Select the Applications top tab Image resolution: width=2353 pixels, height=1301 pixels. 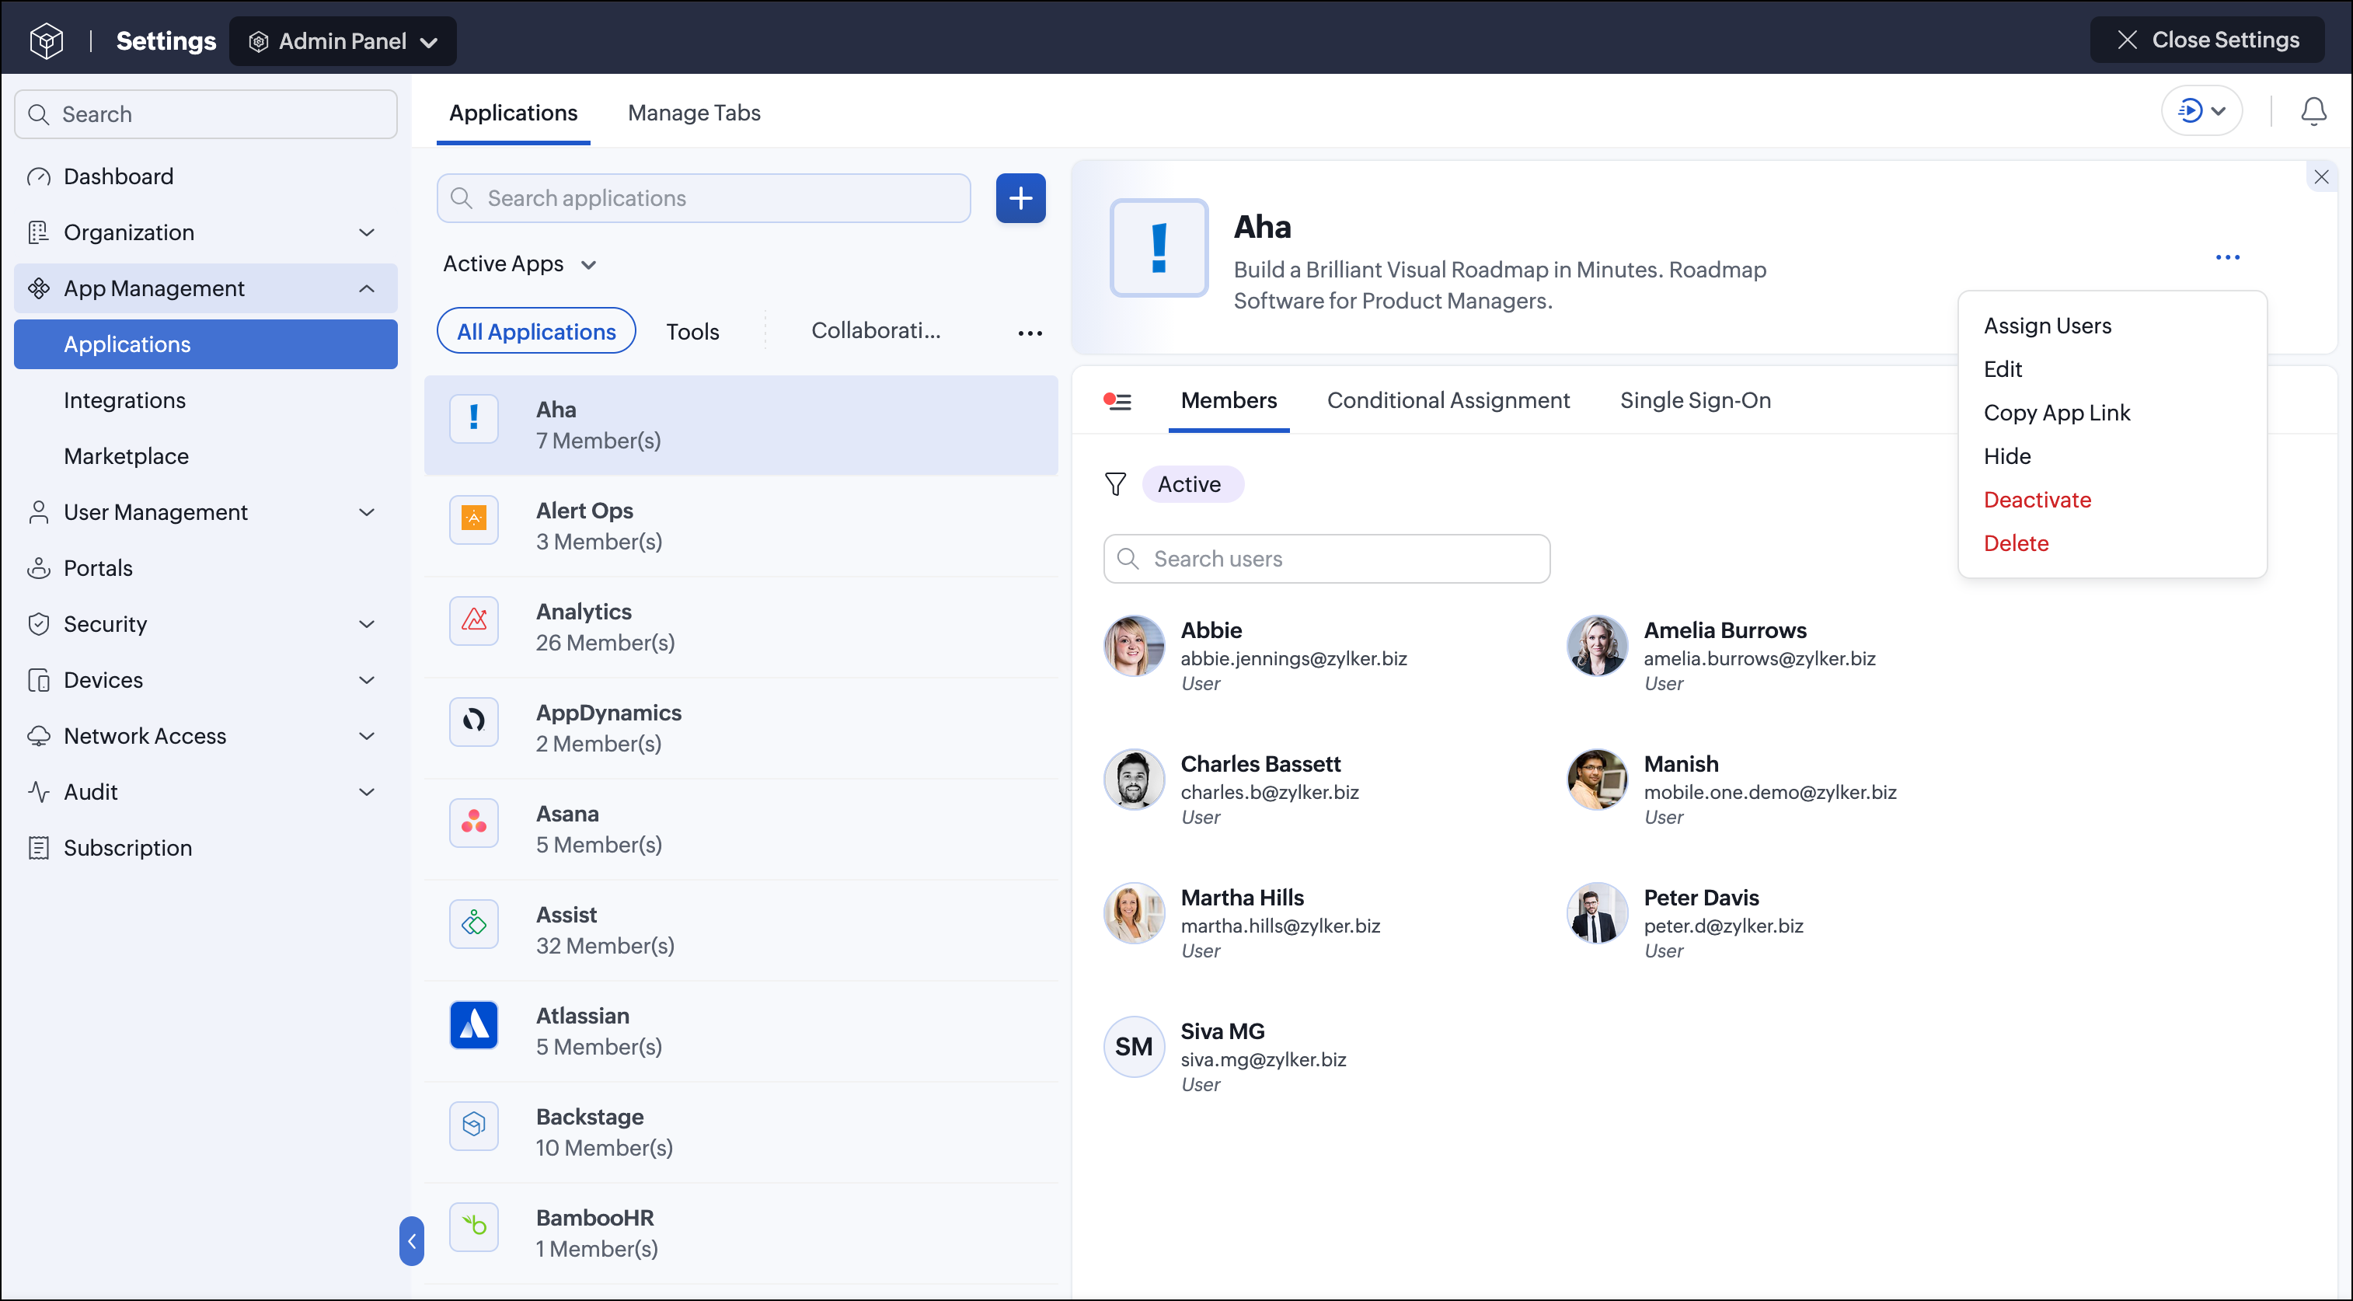(514, 113)
